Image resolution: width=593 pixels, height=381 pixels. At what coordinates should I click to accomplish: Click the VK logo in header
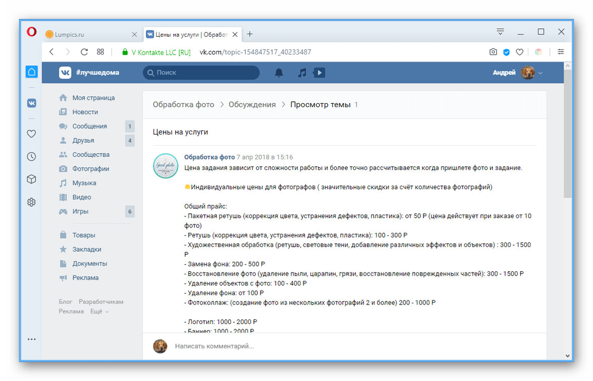(65, 72)
